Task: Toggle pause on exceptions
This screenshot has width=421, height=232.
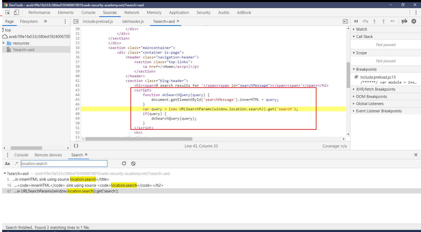Action: point(414,21)
